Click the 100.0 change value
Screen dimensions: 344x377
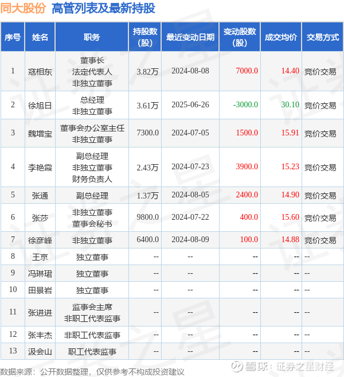click(249, 239)
